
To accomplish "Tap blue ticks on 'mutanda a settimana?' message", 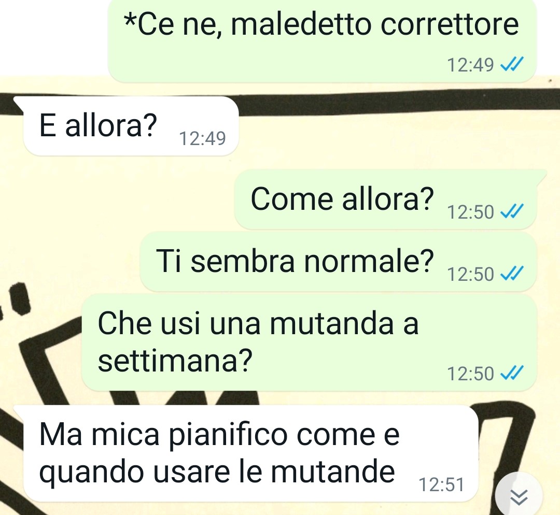I will 512,373.
